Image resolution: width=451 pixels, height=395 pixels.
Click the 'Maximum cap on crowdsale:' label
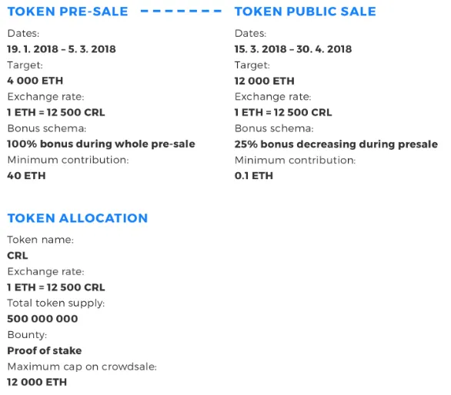[82, 367]
